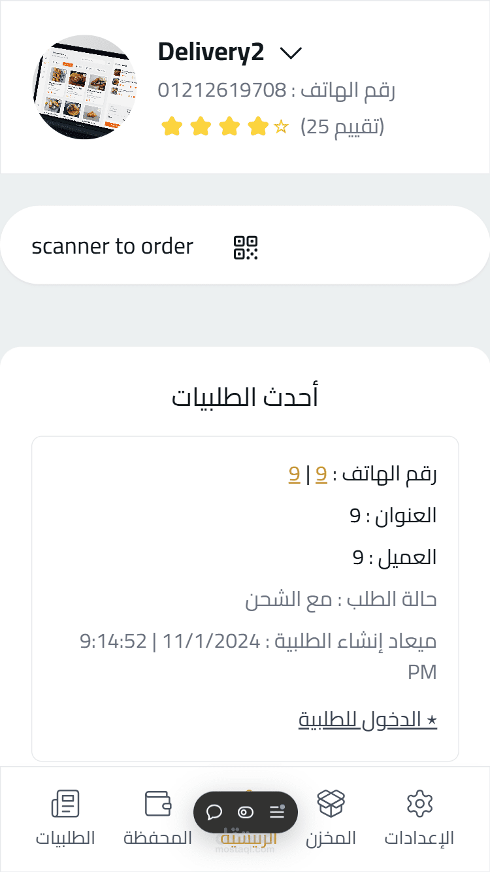
Task: Click the menu lines icon in floating pill
Action: 277,812
